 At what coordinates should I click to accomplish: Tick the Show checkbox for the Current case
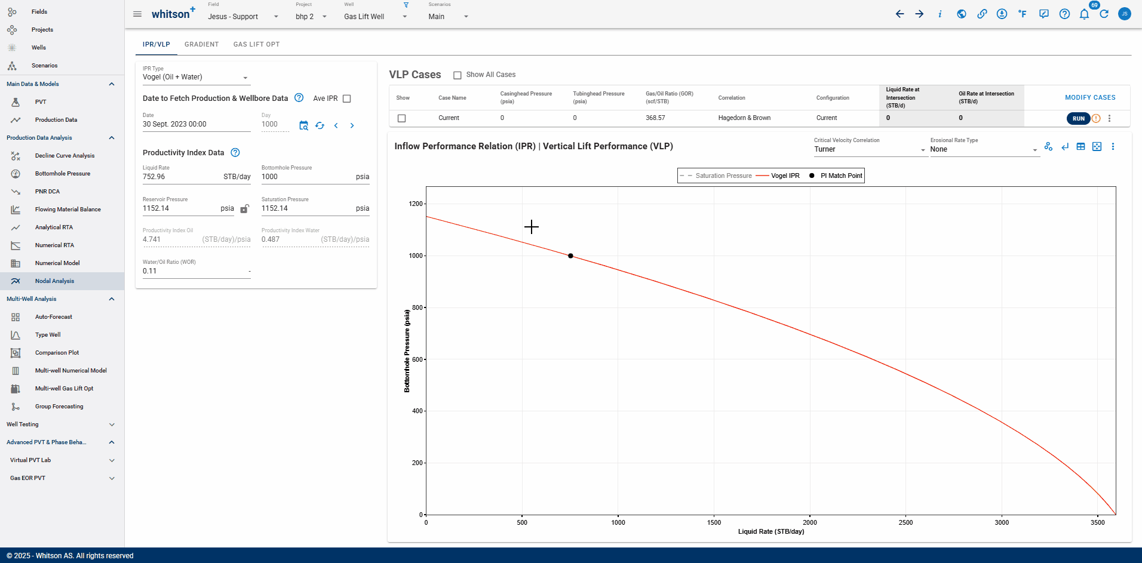click(401, 118)
